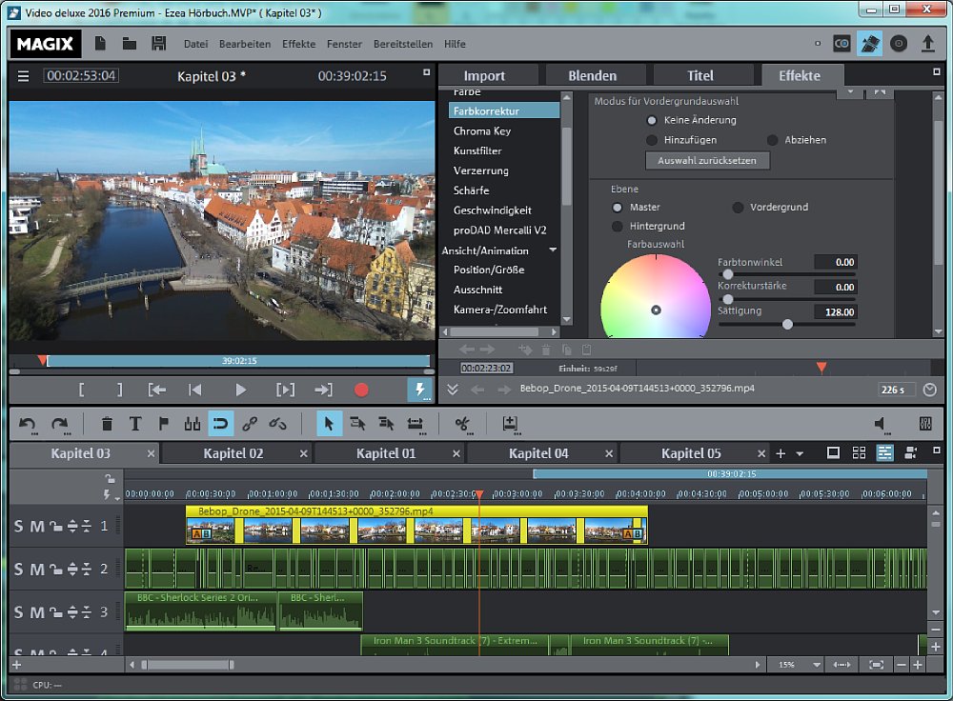Select Chroma Key in effects list
This screenshot has height=701, width=953.
tap(482, 131)
